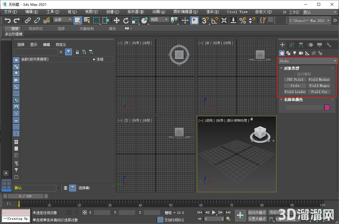The width and height of the screenshot is (339, 224).
Task: Toggle display of geometry in scene explorer
Action: point(16,60)
